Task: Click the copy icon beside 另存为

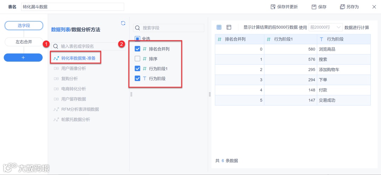Action: coord(342,7)
